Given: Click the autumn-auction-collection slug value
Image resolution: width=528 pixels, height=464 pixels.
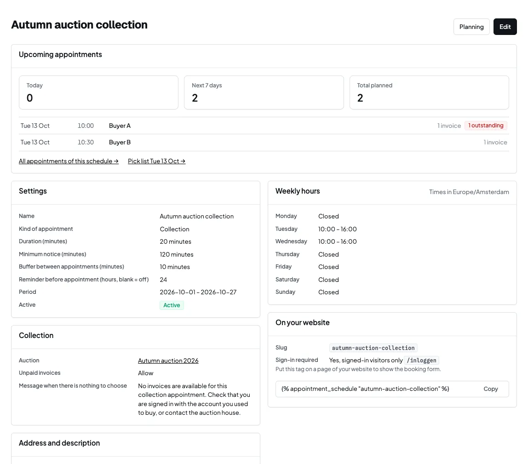Looking at the screenshot, I should [x=373, y=348].
